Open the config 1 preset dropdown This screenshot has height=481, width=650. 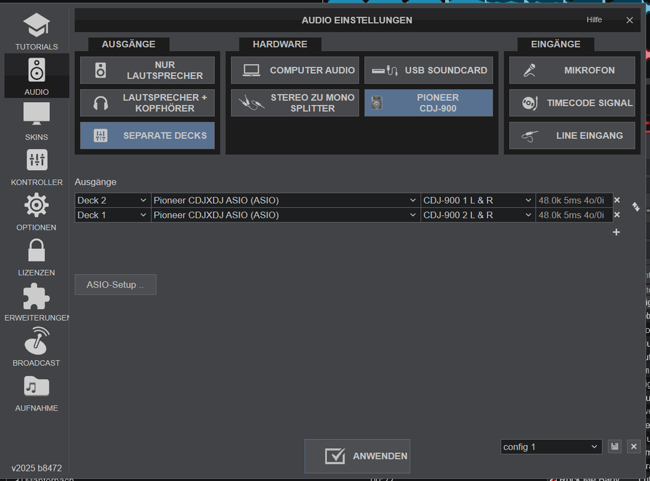pyautogui.click(x=551, y=447)
